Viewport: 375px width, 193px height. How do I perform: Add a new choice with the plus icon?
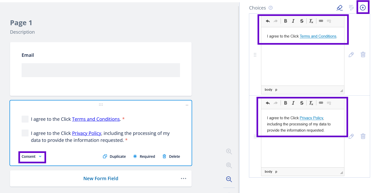tap(363, 8)
